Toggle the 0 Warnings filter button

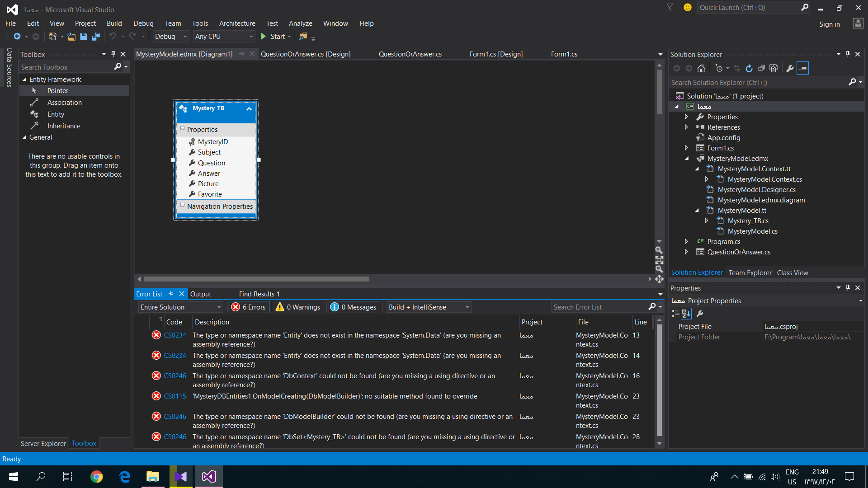(298, 307)
